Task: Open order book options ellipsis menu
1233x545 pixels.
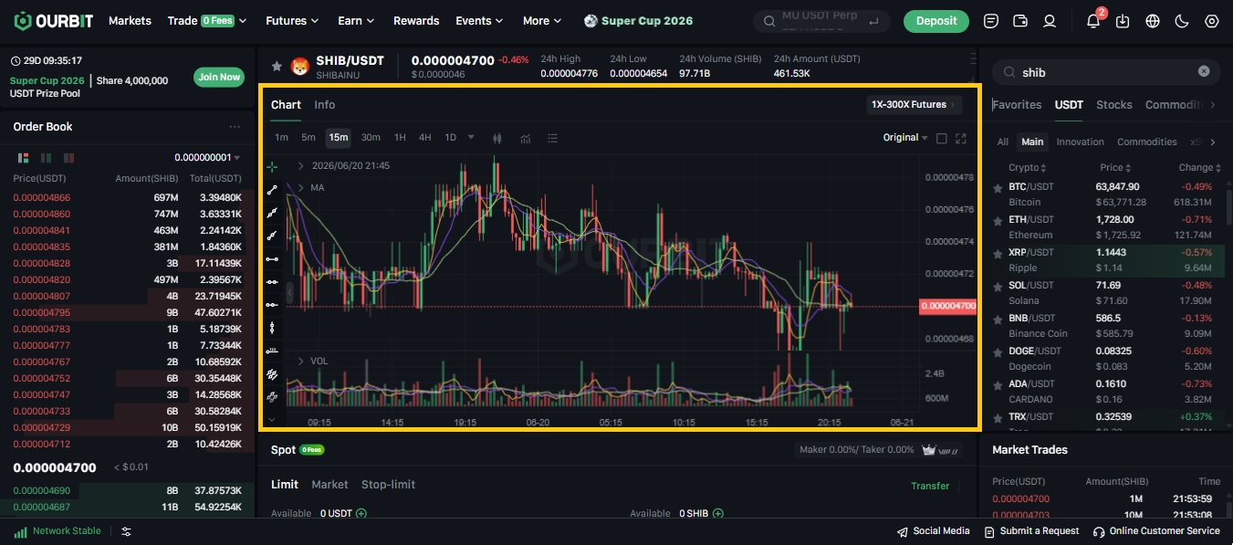Action: [235, 127]
